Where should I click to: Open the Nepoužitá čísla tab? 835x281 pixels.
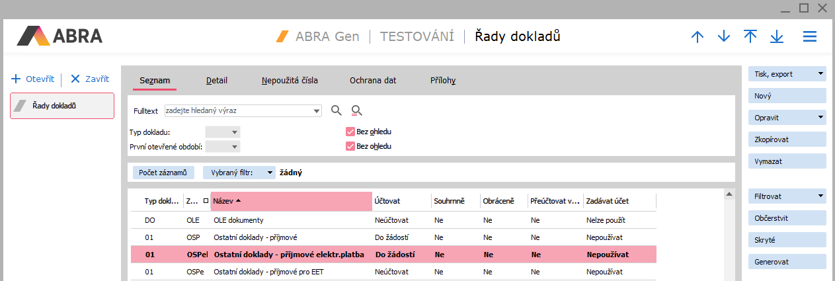(x=290, y=81)
